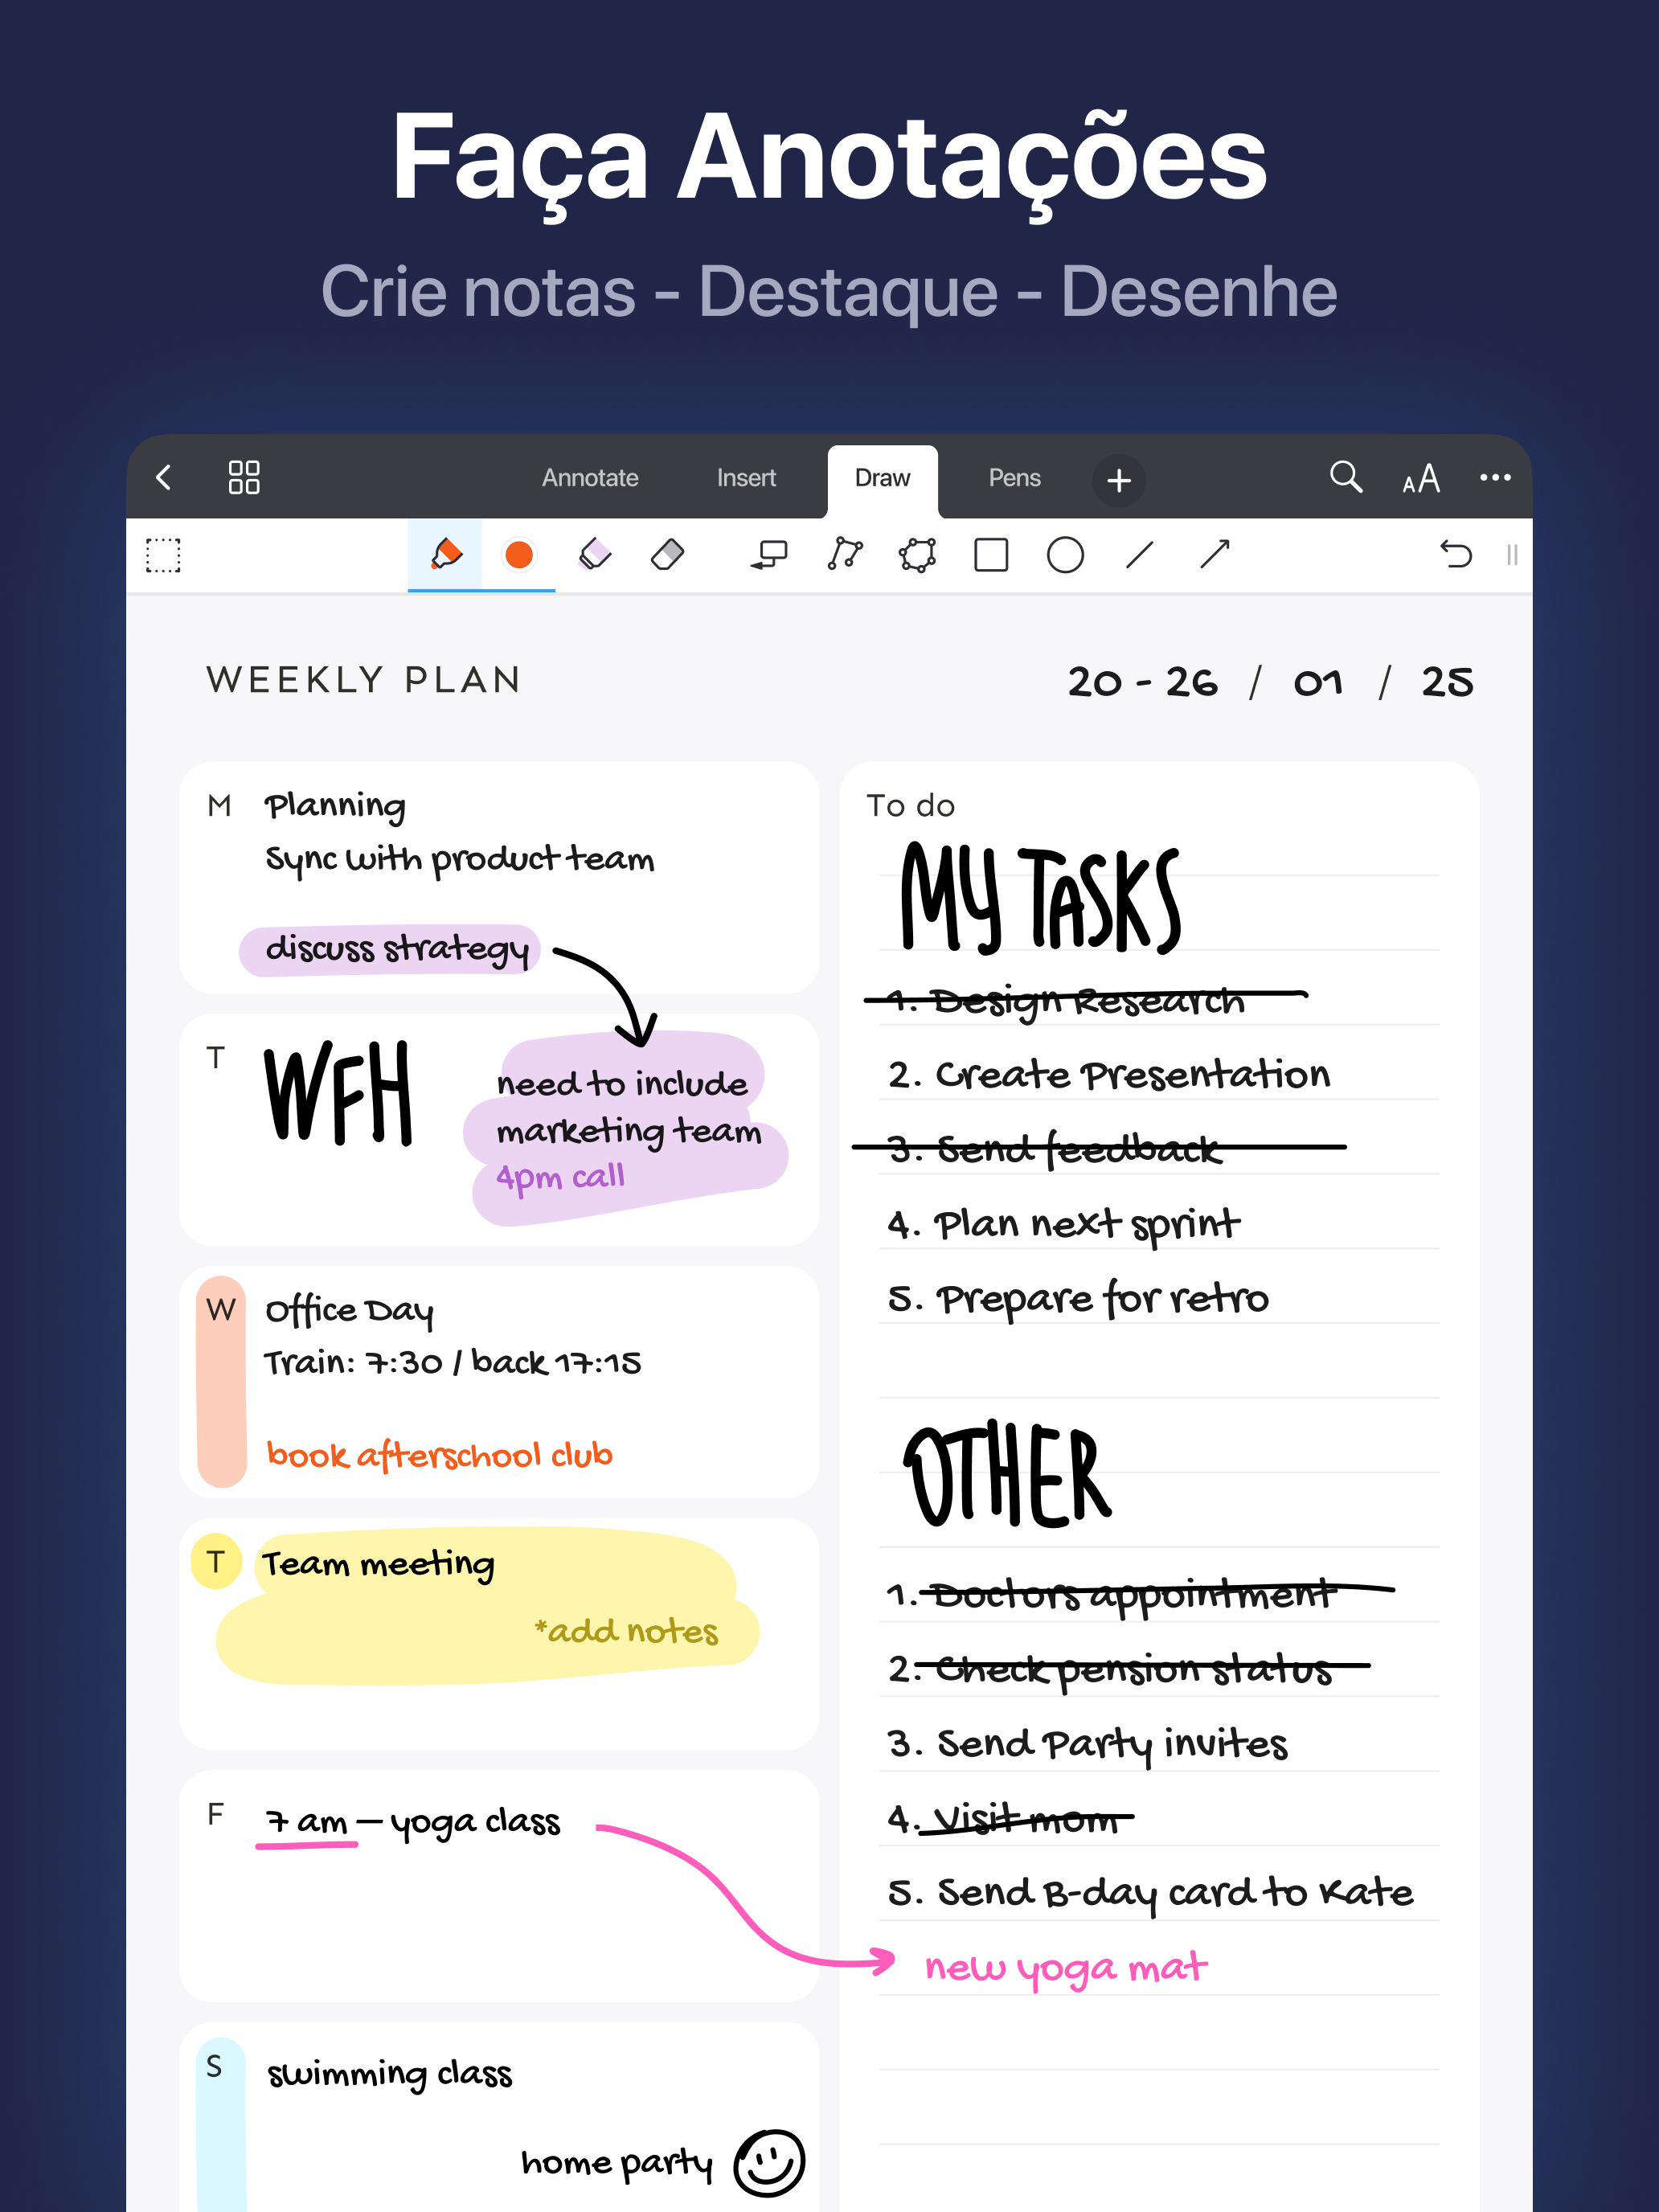This screenshot has height=2212, width=1659.
Task: Open the three-dots more menu
Action: tap(1495, 478)
